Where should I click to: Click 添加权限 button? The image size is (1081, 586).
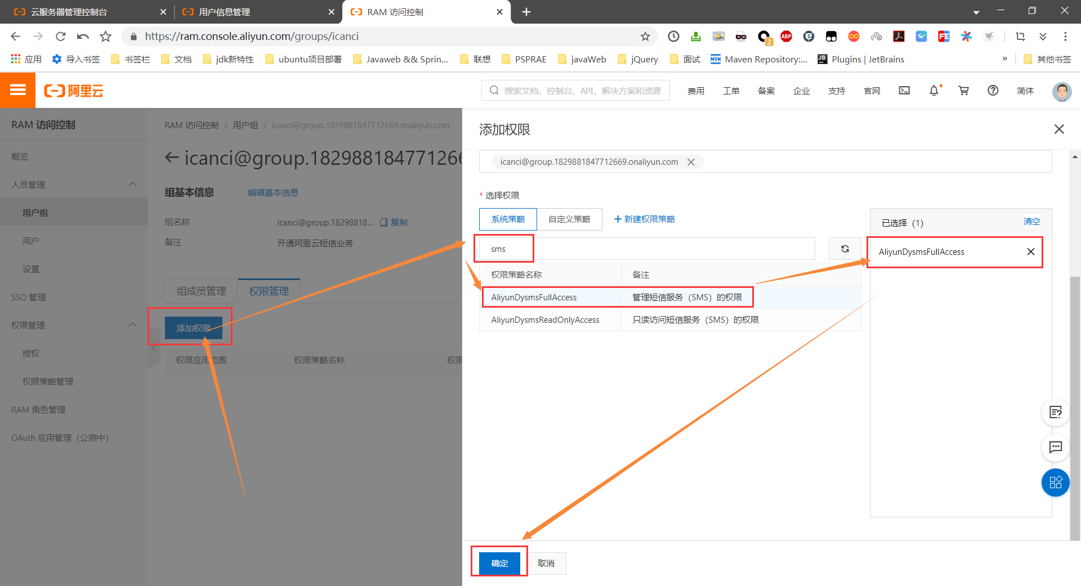[x=193, y=328]
